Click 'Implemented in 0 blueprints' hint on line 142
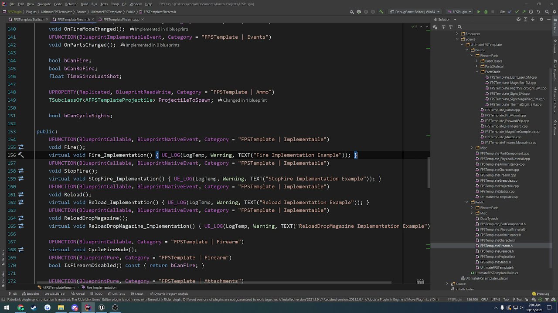Image resolution: width=558 pixels, height=313 pixels. click(150, 45)
